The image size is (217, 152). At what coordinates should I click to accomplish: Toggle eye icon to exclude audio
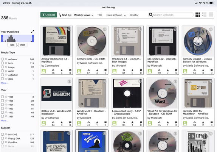tap(6, 71)
